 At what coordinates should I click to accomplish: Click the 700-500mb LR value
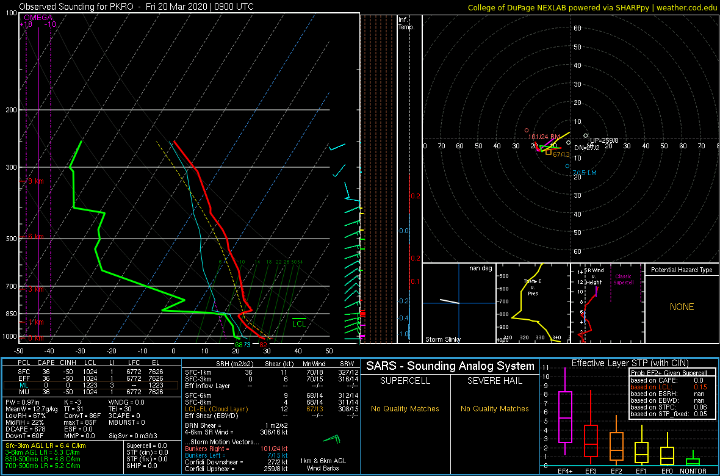tap(43, 465)
